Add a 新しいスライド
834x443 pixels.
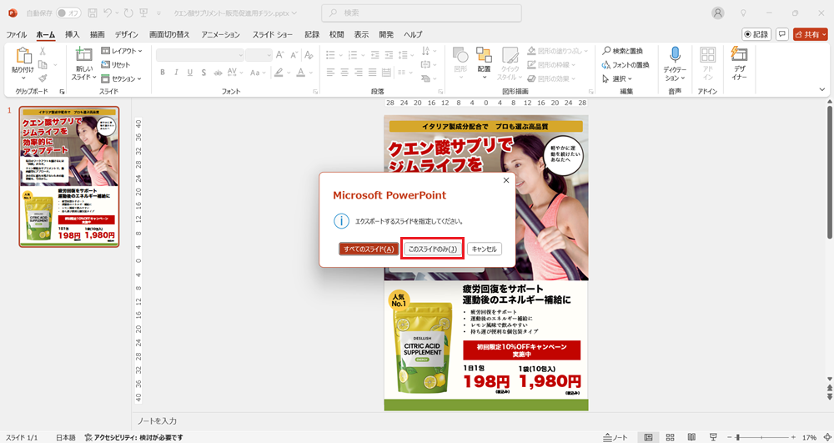84,63
